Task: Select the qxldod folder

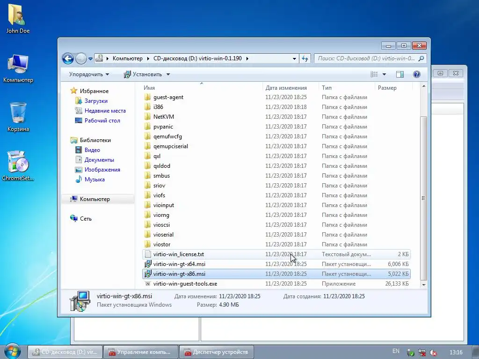Action: (x=162, y=166)
